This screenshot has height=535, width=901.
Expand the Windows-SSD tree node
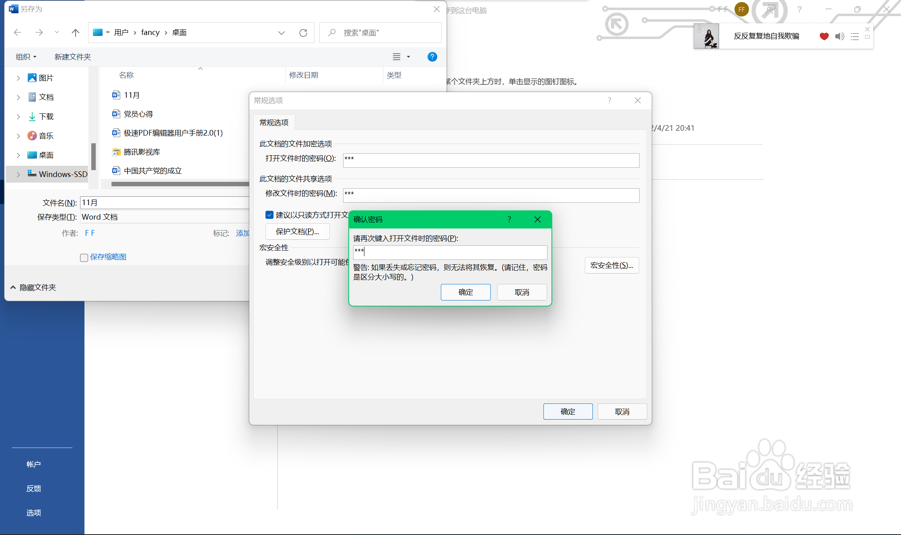18,174
